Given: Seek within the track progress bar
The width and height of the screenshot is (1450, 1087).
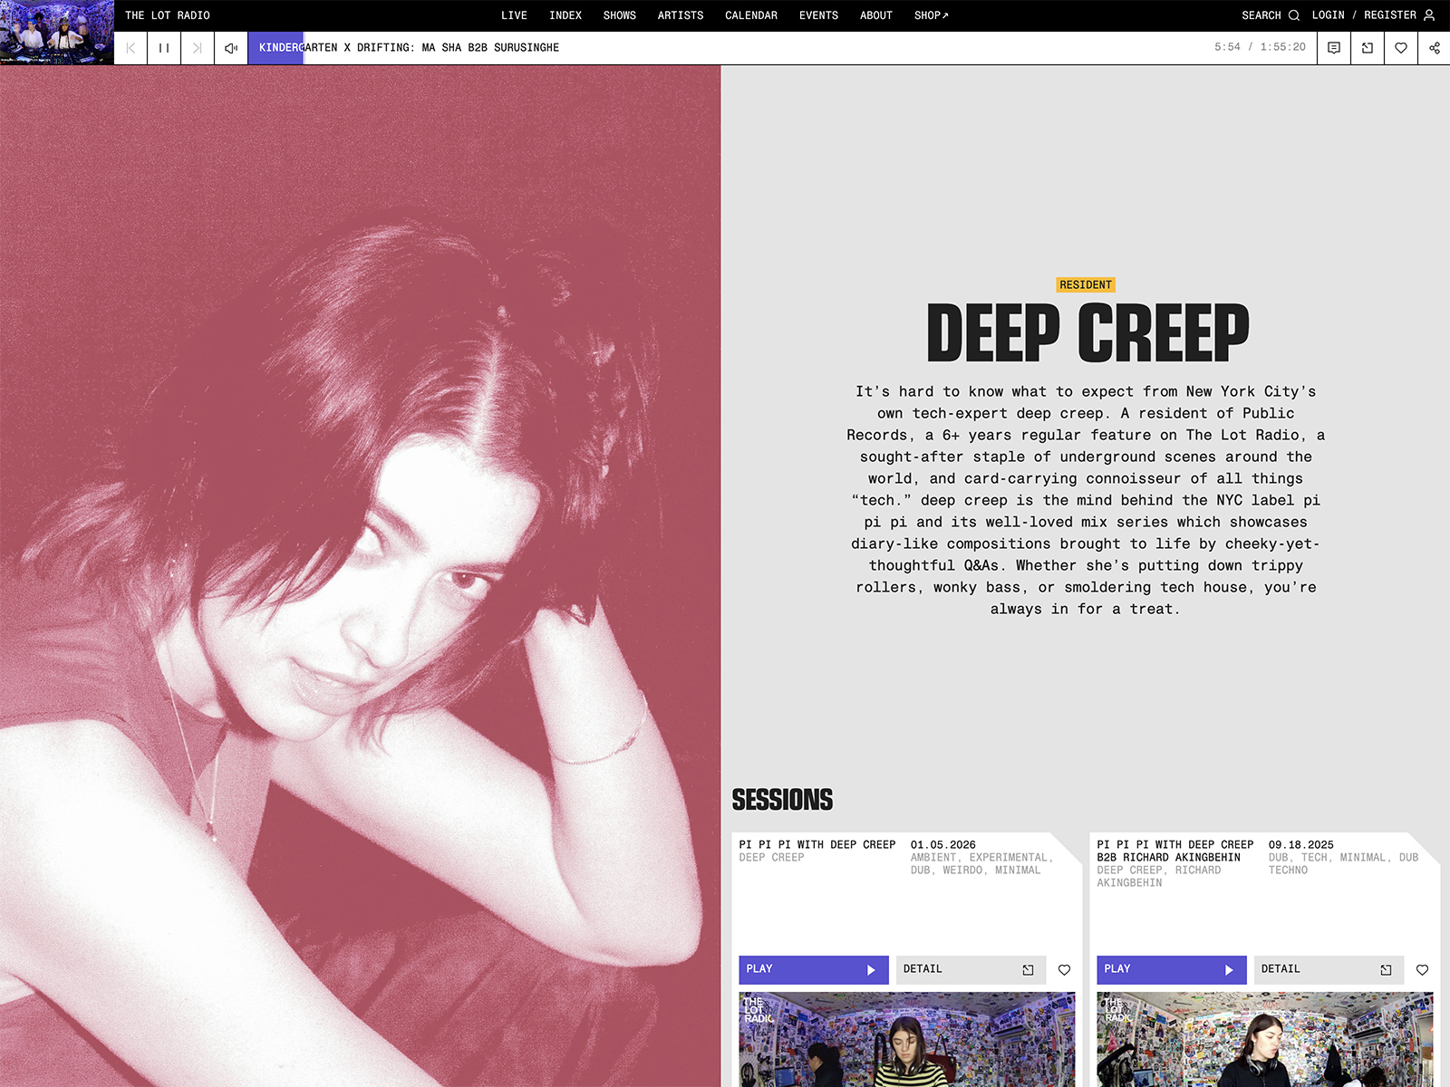Looking at the screenshot, I should (725, 48).
